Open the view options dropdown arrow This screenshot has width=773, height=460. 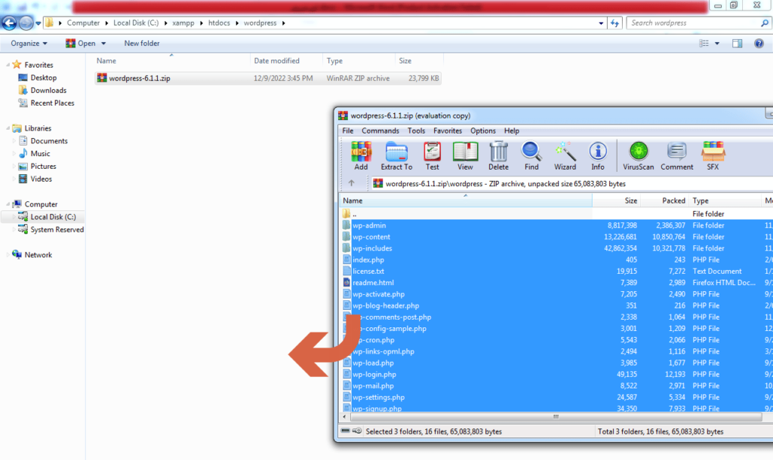[717, 43]
